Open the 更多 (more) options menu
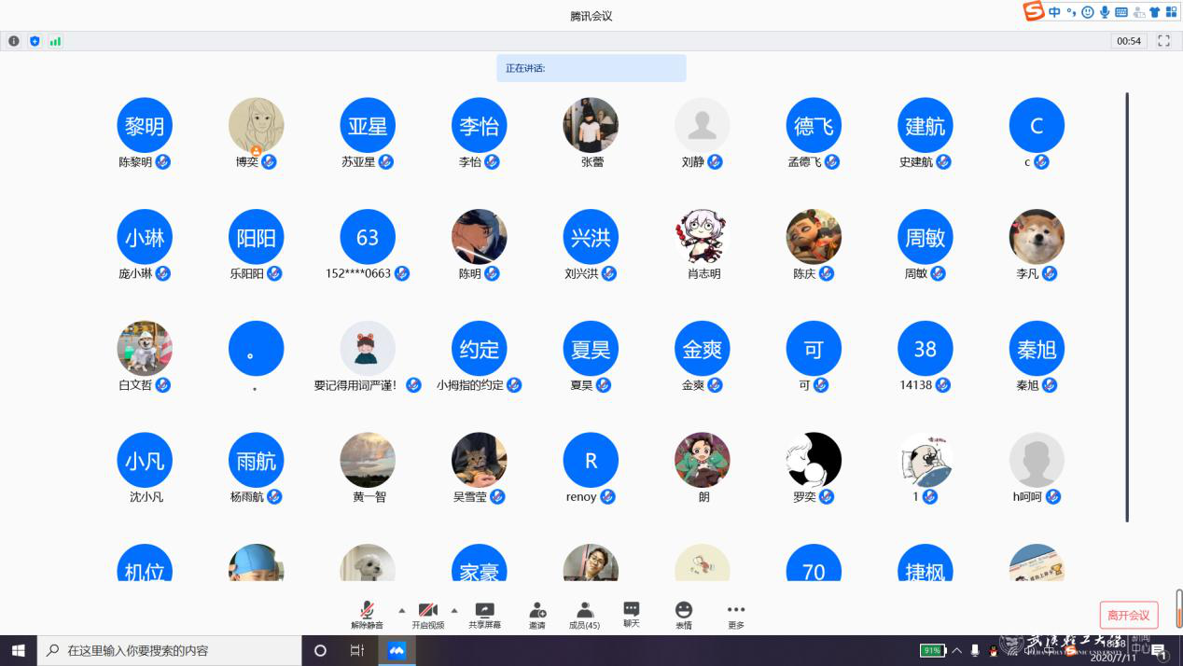 coord(736,613)
